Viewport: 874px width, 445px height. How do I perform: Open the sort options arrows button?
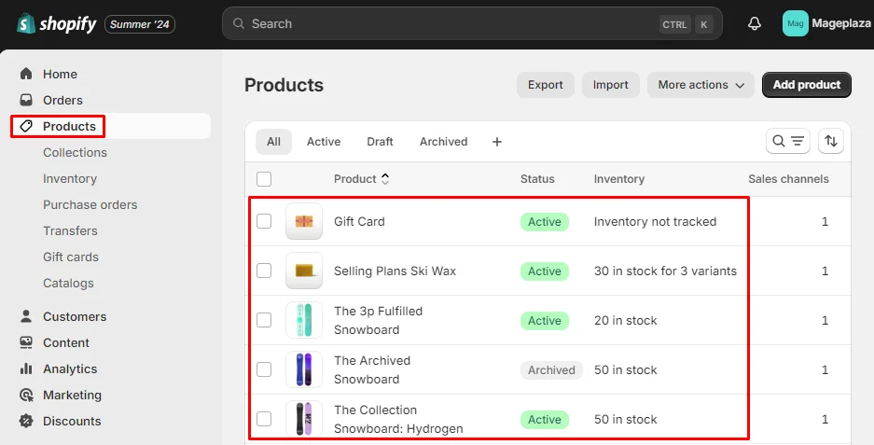(x=830, y=141)
